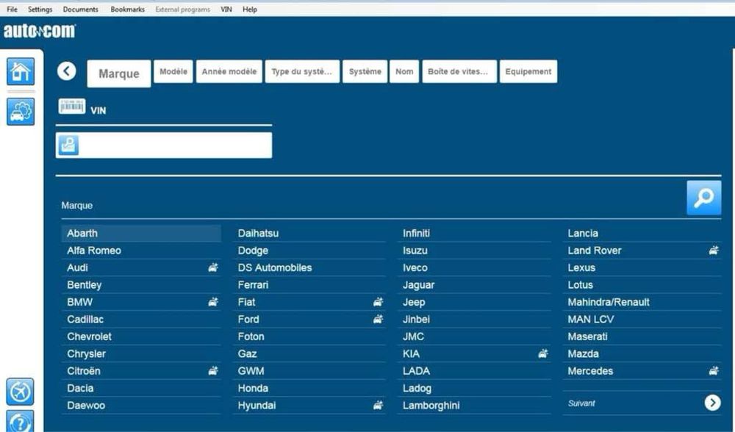Click the car icon beside Land Rover
Screen dimensions: 735x432
pyautogui.click(x=714, y=251)
